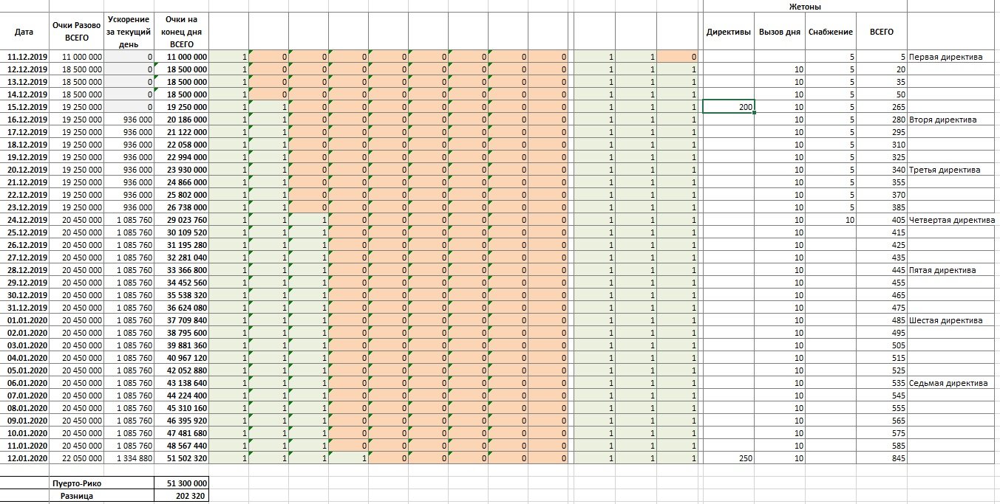The height and width of the screenshot is (504, 1000).
Task: Click the Директивы cell containing 250
Action: 729,458
